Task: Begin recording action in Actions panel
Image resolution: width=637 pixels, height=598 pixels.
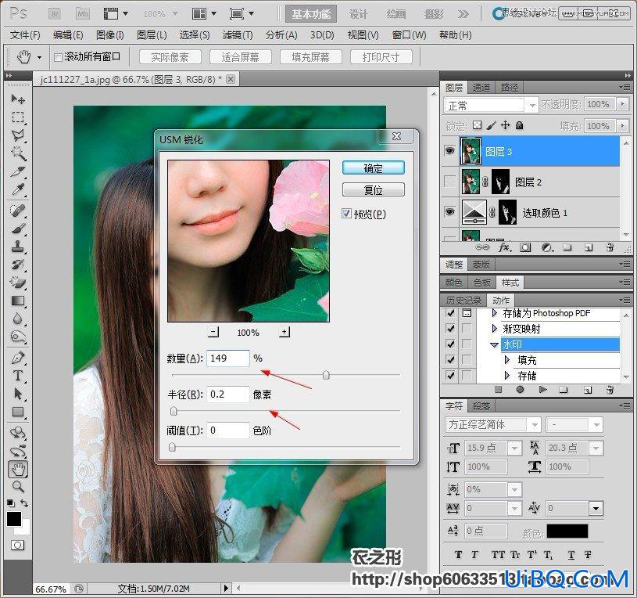Action: click(520, 390)
